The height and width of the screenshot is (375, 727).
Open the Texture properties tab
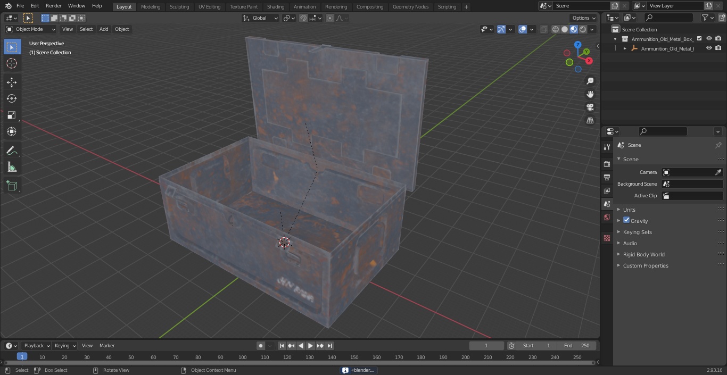coord(607,238)
